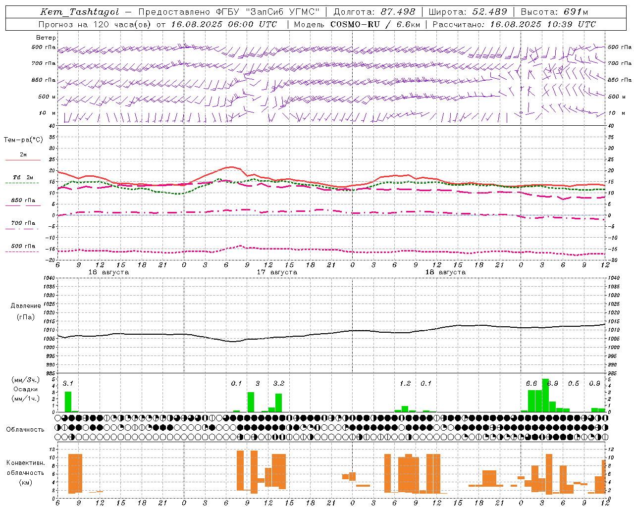Viewport: 634px width, 507px height.
Task: Click the '6.9' precipitation amount value
Action: (553, 383)
